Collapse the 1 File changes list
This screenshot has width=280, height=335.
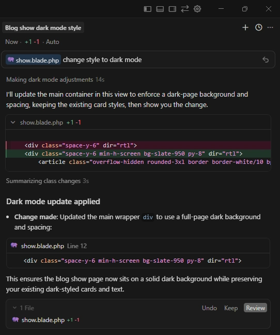coord(15,308)
